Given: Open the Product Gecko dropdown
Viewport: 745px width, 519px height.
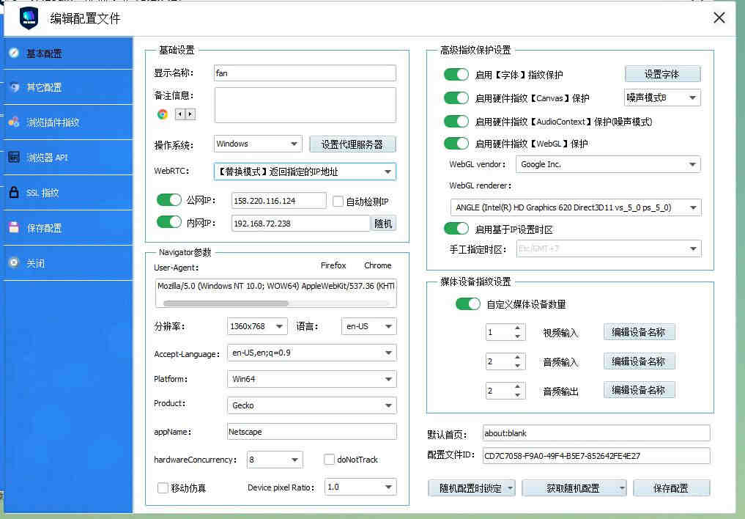Looking at the screenshot, I should pyautogui.click(x=311, y=405).
